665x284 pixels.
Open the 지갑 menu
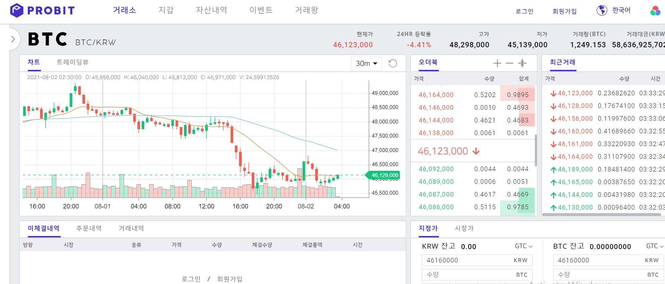166,10
